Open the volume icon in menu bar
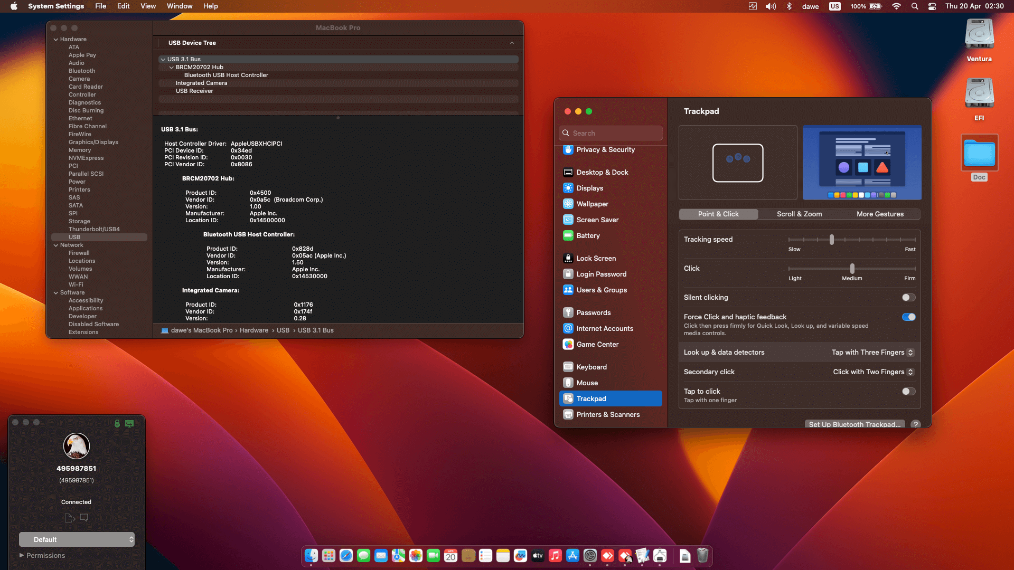This screenshot has height=570, width=1014. click(771, 6)
